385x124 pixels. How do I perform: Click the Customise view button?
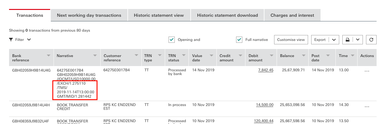(291, 40)
